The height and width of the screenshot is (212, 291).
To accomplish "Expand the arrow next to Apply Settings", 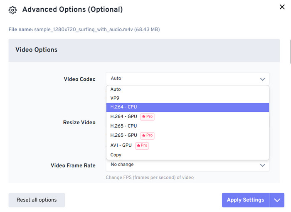I will 277,200.
